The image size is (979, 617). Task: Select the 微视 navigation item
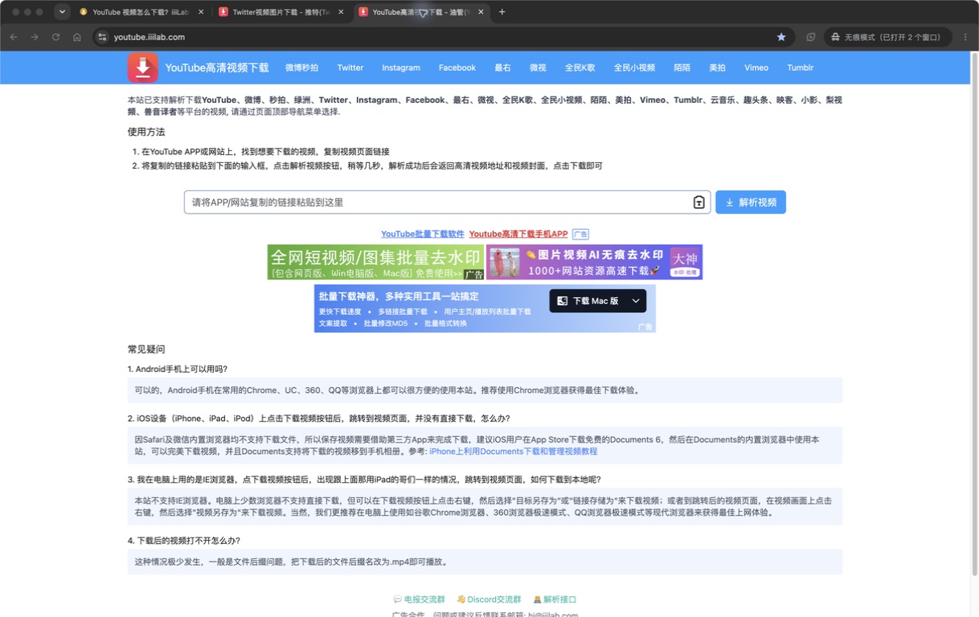tap(538, 67)
